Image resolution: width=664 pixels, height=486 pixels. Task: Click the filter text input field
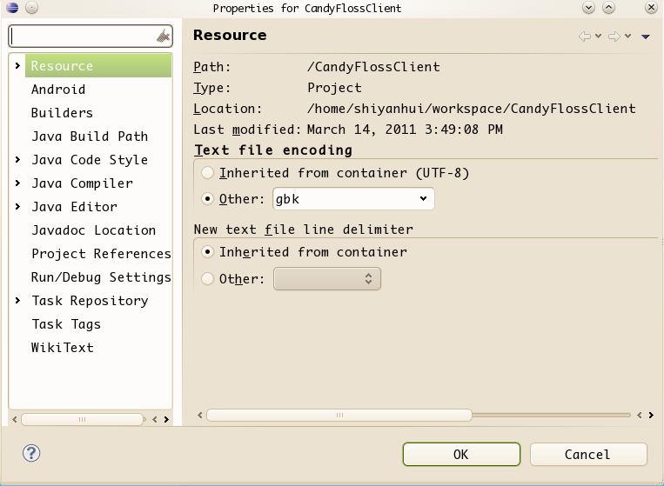[83, 37]
